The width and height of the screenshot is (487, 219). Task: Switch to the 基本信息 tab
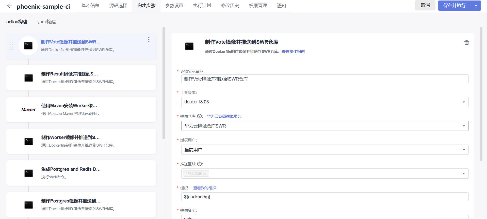(x=90, y=6)
